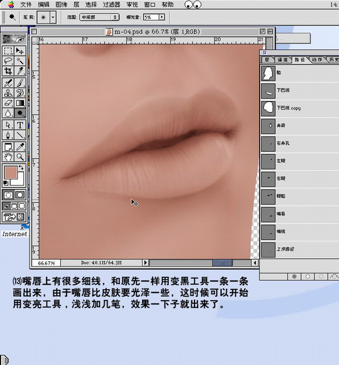Click fill path button at panel bottom
339x365 pixels.
tap(294, 276)
